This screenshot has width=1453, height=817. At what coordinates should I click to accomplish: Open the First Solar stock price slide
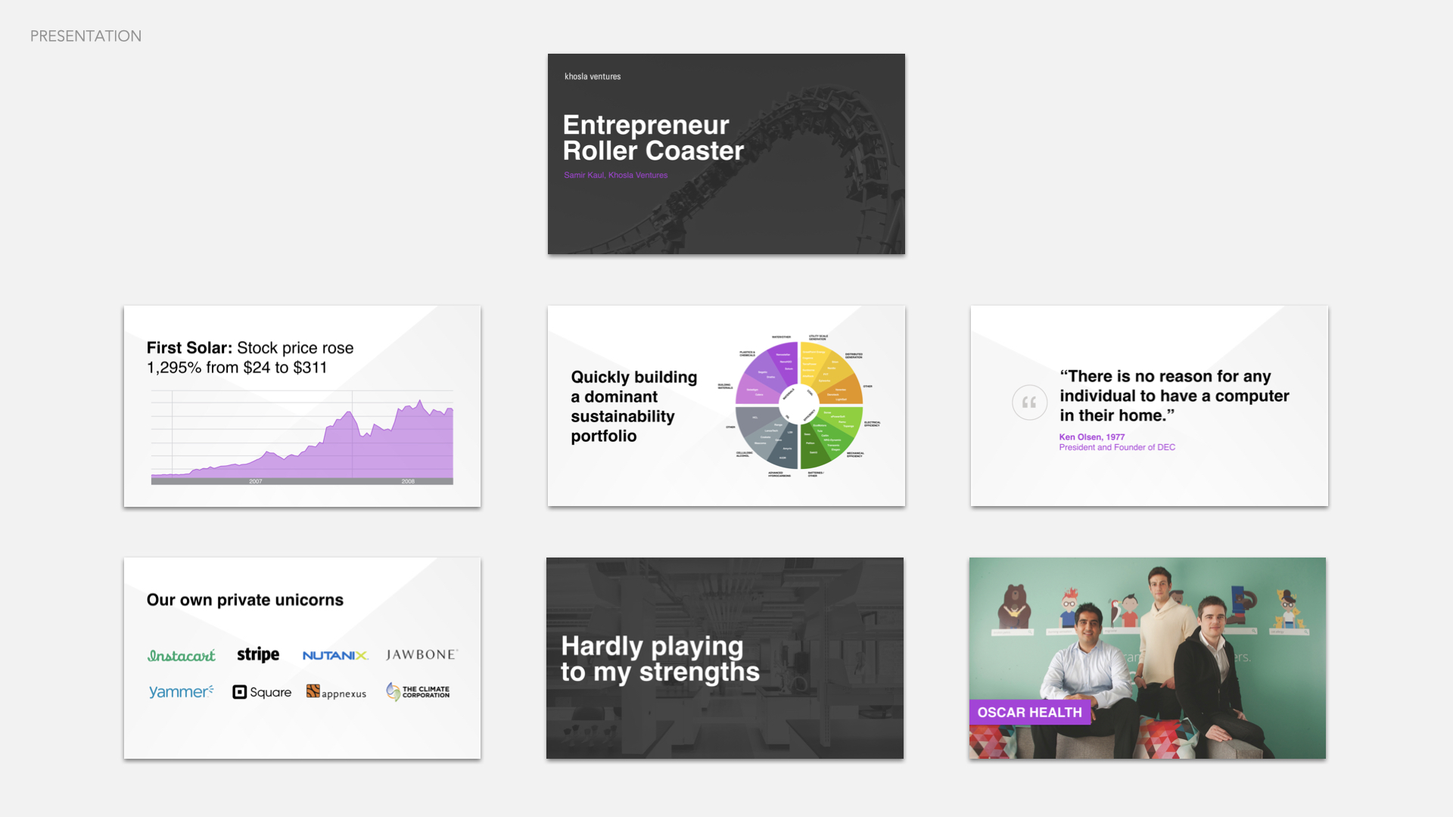(x=302, y=406)
